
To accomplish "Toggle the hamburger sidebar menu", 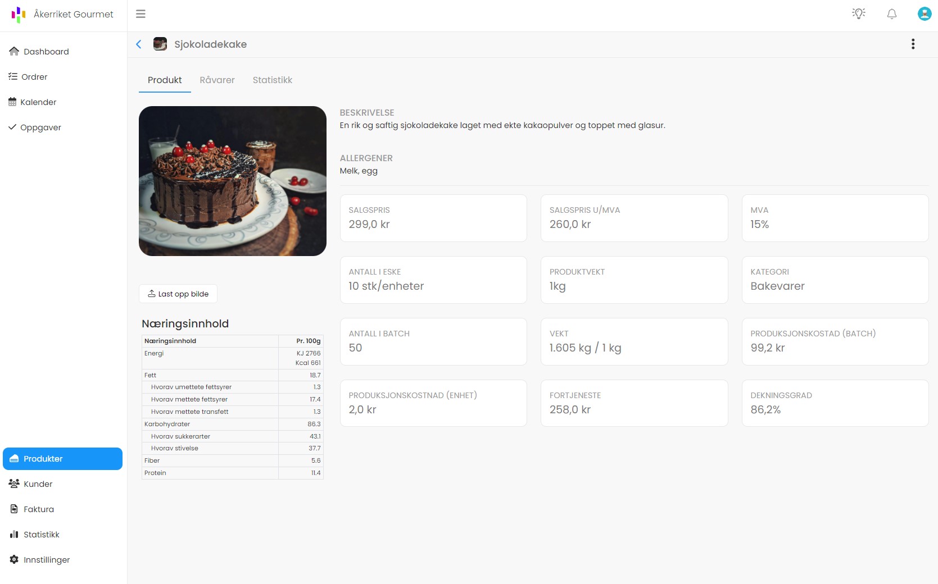I will [141, 14].
